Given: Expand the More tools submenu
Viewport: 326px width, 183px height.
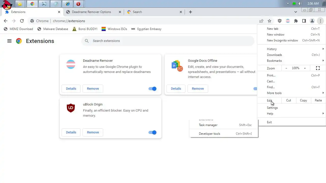Looking at the screenshot, I should click(x=292, y=93).
